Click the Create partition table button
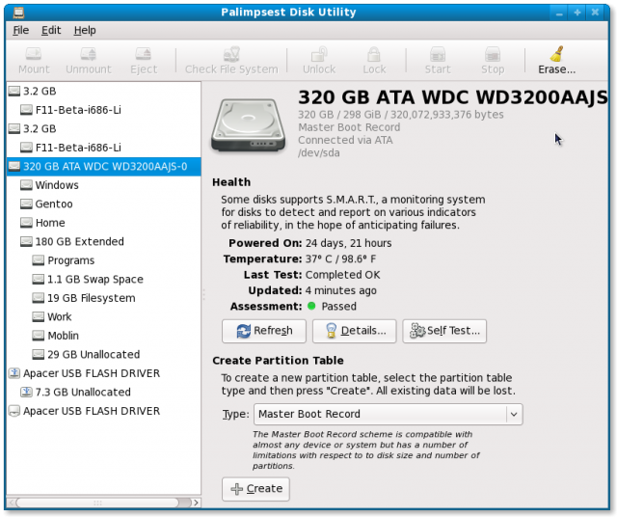This screenshot has width=617, height=517. pos(255,489)
